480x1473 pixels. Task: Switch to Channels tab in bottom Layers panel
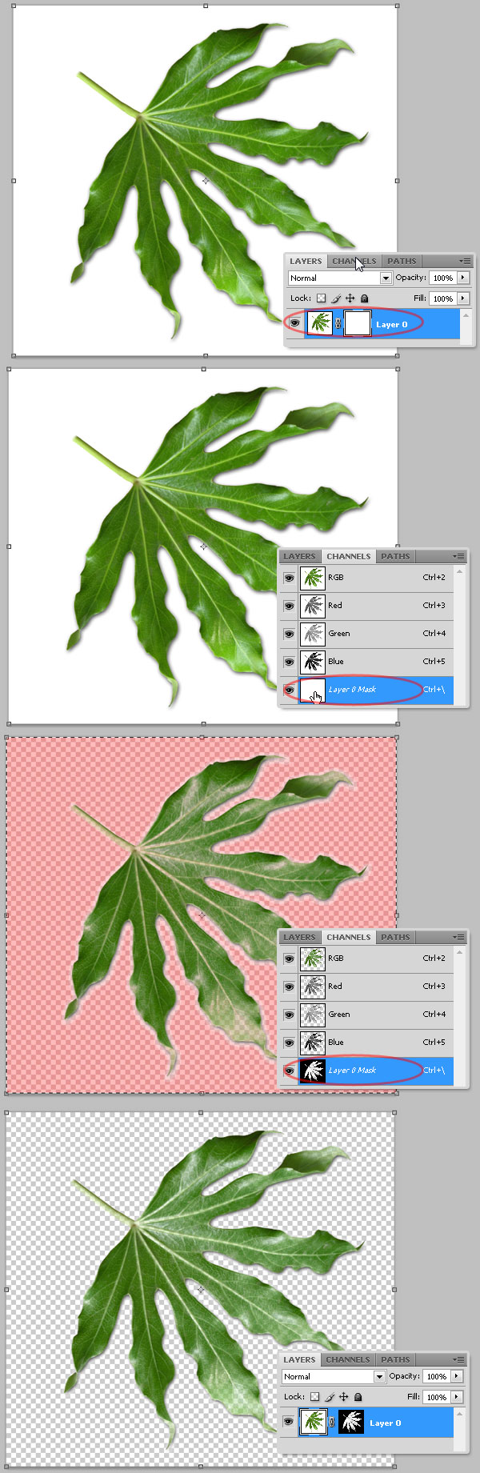(x=348, y=1359)
